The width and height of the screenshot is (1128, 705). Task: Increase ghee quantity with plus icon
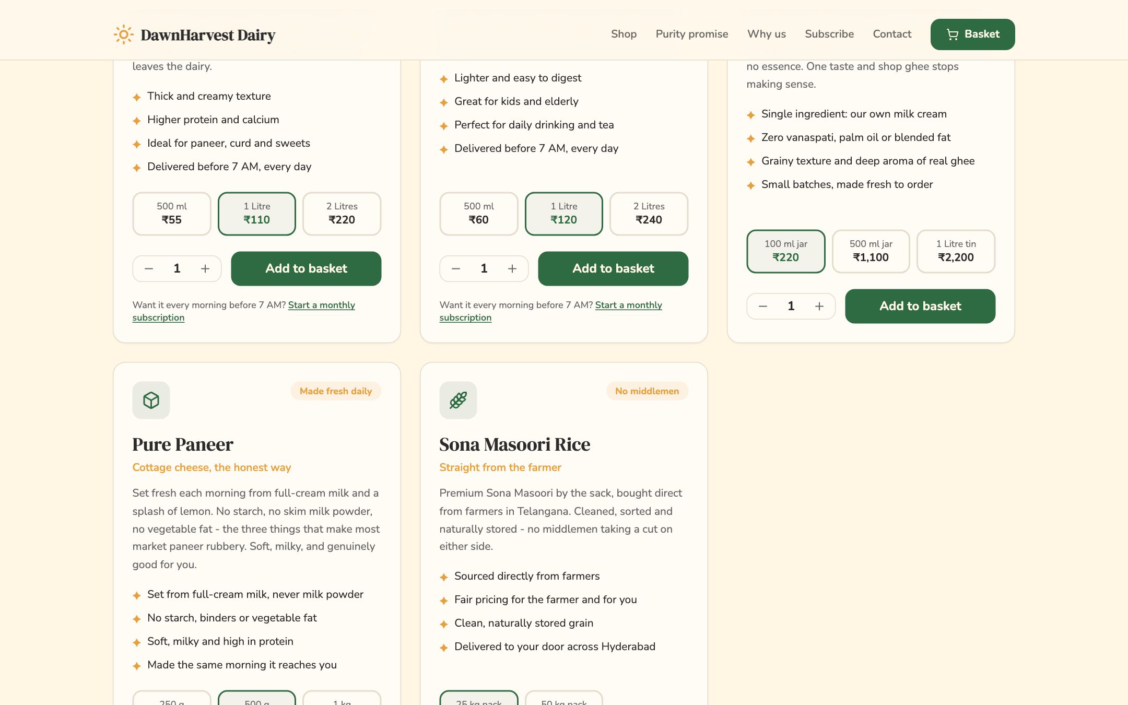point(819,306)
